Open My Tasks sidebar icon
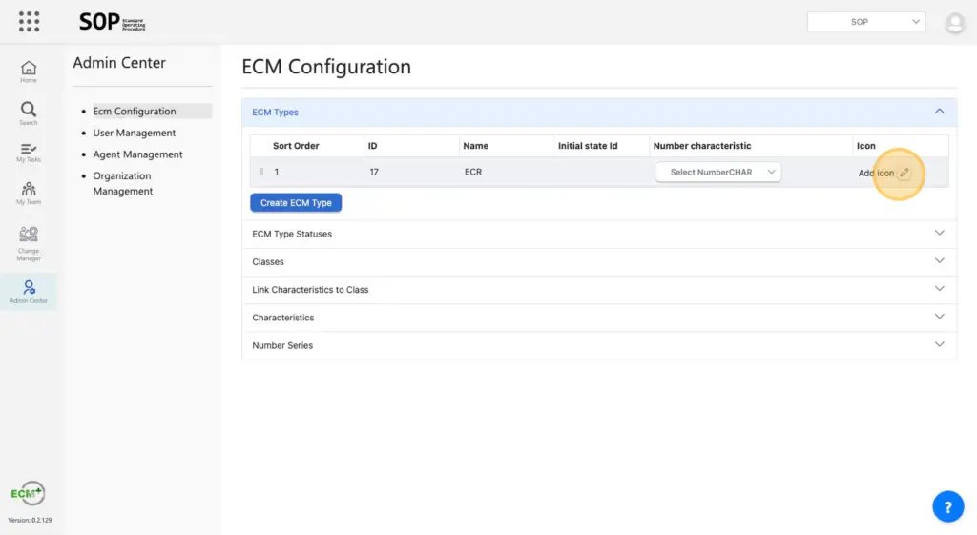Screen dimensions: 977x535 tap(29, 153)
